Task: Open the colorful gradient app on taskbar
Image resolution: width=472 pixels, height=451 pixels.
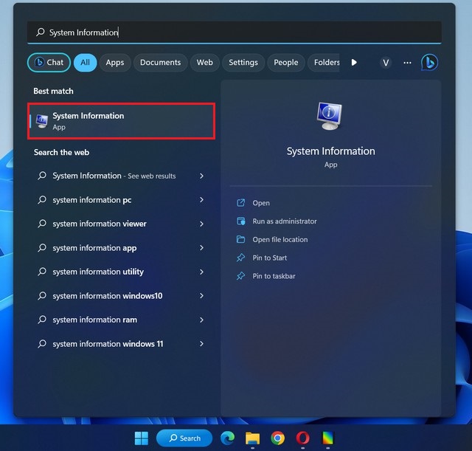Action: tap(327, 438)
